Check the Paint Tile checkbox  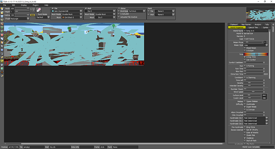148,11
